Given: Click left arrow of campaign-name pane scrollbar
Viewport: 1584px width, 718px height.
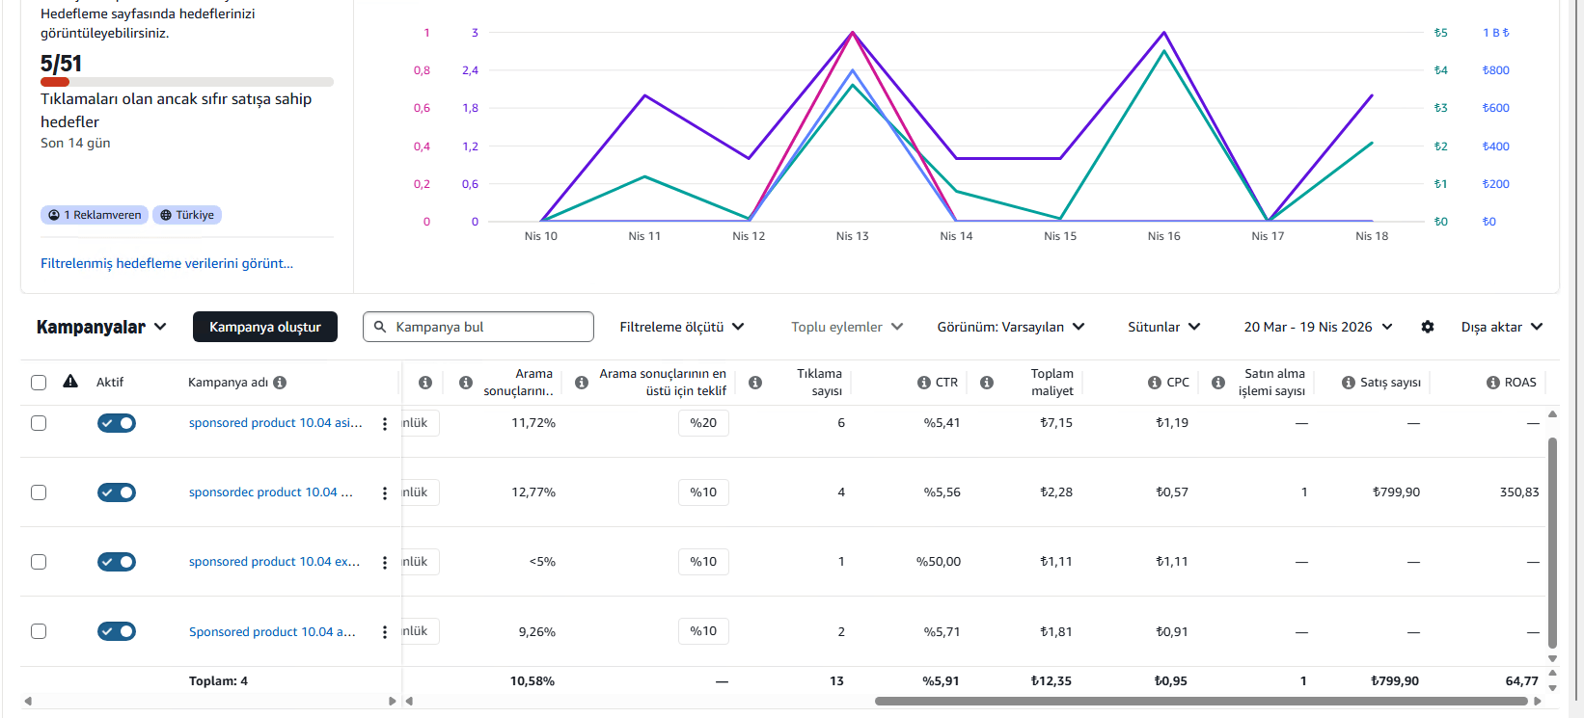Looking at the screenshot, I should [28, 701].
